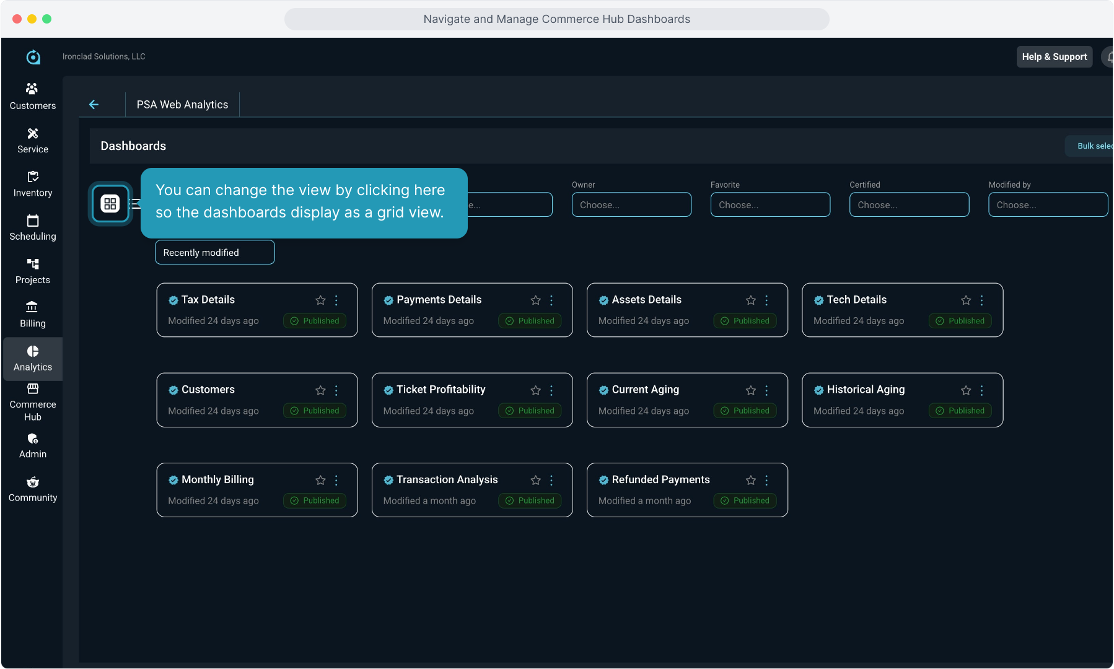Click the Help & Support button
Viewport: 1114px width, 669px height.
coord(1054,57)
